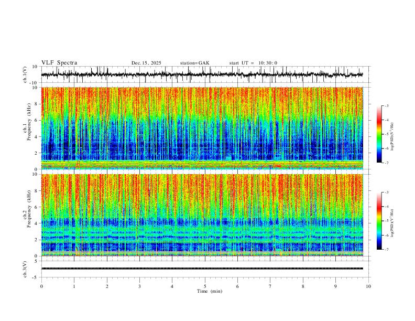
Task: Click inside the ch.1 spectrogram panel
Action: click(202, 128)
